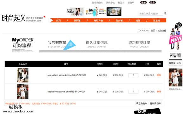Click 首页 in the Location breadcrumb
Image resolution: width=184 pixels, height=114 pixels.
153,31
